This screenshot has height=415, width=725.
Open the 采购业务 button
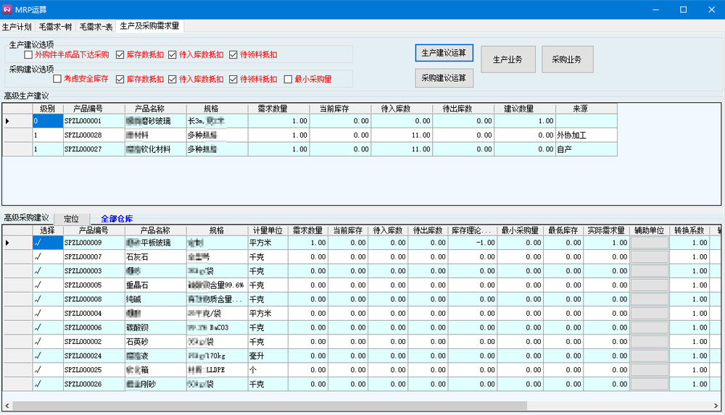coord(567,59)
